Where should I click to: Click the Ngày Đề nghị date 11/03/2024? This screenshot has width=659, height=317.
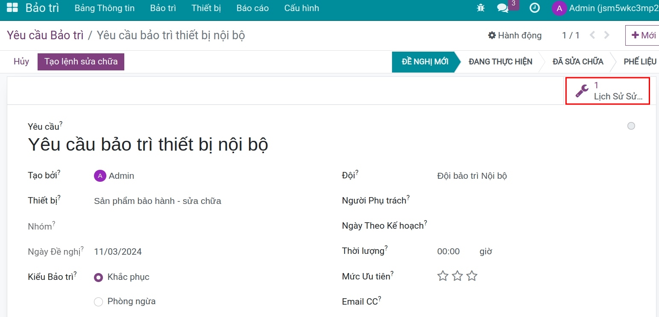118,252
